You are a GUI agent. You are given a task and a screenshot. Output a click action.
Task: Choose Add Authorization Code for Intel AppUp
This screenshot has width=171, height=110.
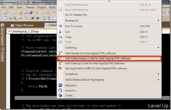click(109, 58)
